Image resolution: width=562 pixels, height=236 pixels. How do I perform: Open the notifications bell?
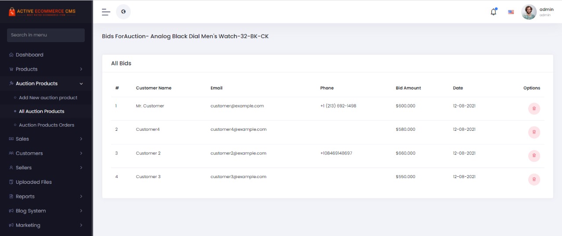(x=494, y=12)
